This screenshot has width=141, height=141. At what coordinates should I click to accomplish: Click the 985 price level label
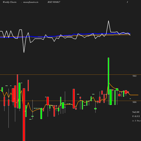click(x=135, y=76)
